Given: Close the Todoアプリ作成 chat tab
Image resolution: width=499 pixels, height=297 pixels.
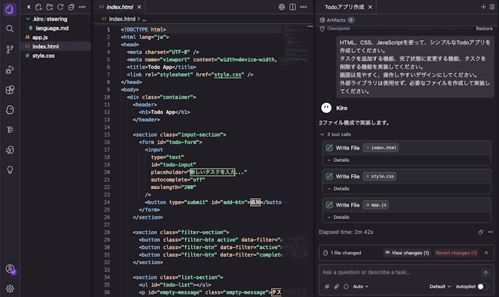Looking at the screenshot, I should pyautogui.click(x=370, y=7).
